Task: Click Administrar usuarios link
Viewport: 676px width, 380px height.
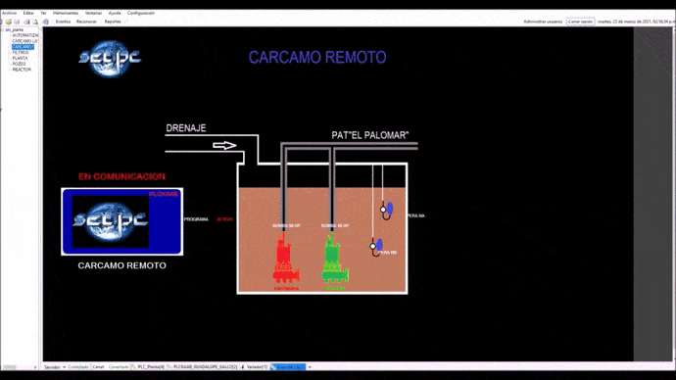Action: tap(543, 22)
